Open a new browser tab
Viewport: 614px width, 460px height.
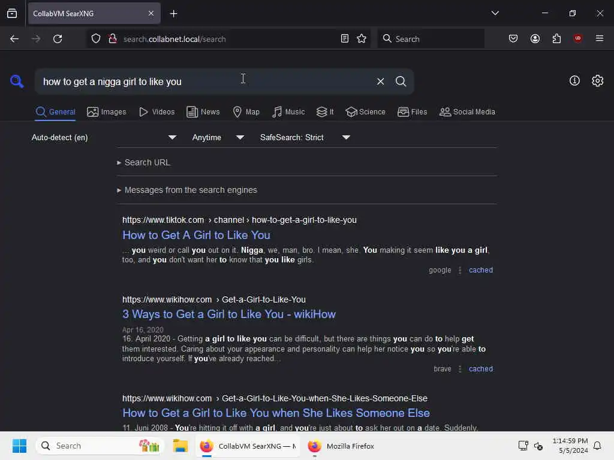(173, 14)
